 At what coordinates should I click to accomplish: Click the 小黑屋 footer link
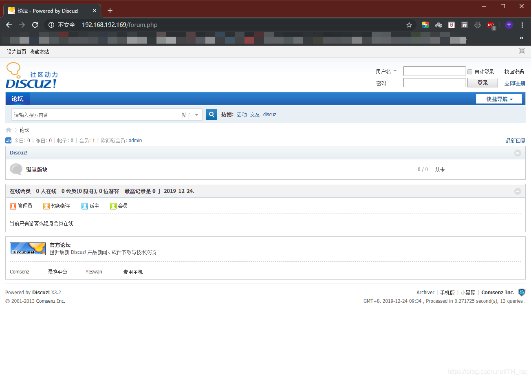coord(468,293)
